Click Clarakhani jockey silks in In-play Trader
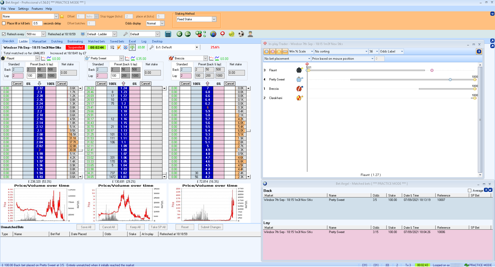 [x=299, y=98]
